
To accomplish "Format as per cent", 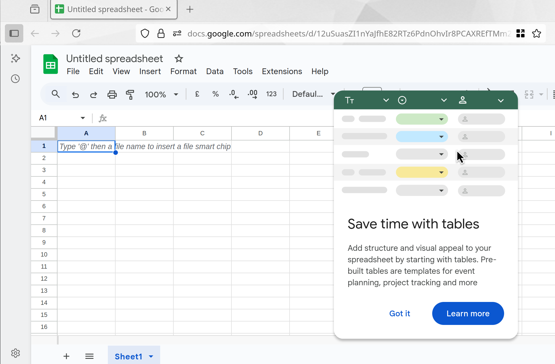I will click(215, 94).
